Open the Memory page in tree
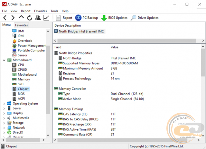 point(24,79)
